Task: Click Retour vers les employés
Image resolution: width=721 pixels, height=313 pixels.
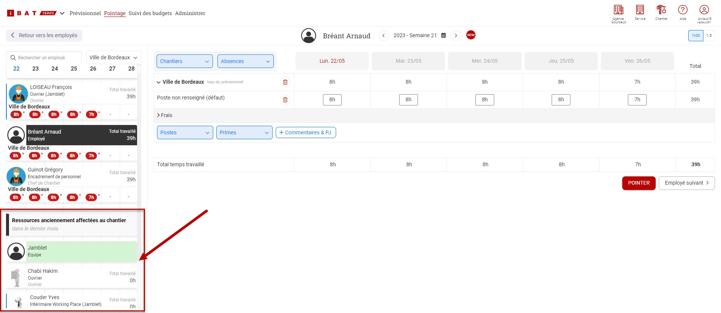Action: pos(44,35)
